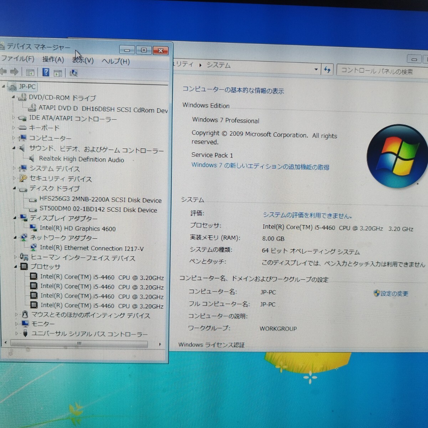428x428 pixels.
Task: Click the properties pane toolbar icon
Action: pyautogui.click(x=58, y=73)
